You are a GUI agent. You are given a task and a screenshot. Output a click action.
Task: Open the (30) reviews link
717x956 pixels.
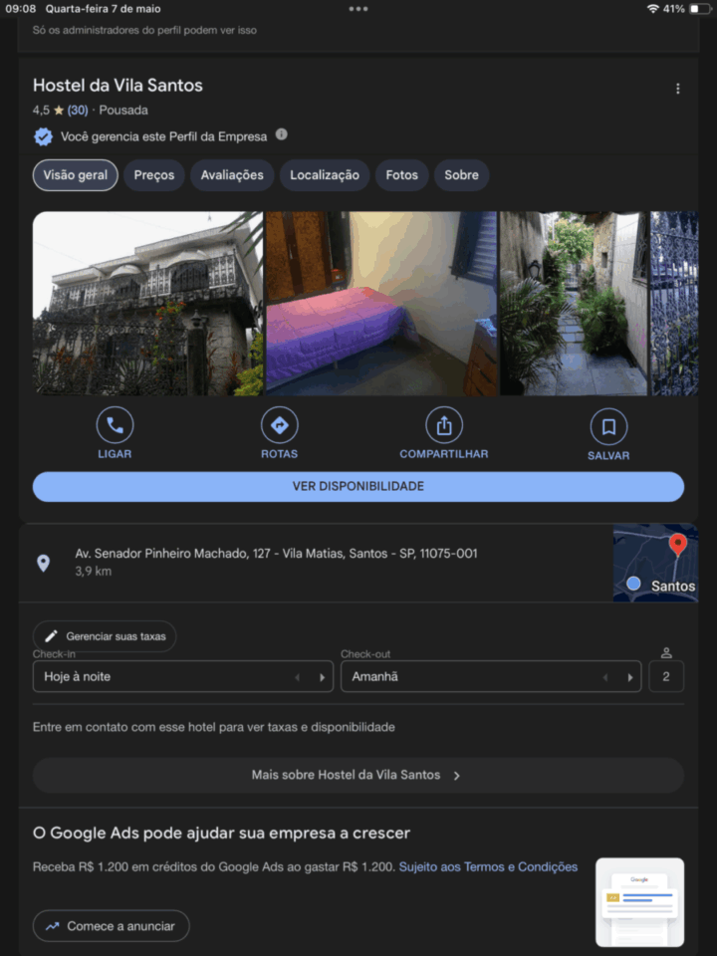[x=78, y=111]
